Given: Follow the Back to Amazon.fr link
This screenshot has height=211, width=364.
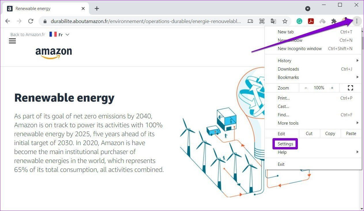Looking at the screenshot, I should pos(28,35).
